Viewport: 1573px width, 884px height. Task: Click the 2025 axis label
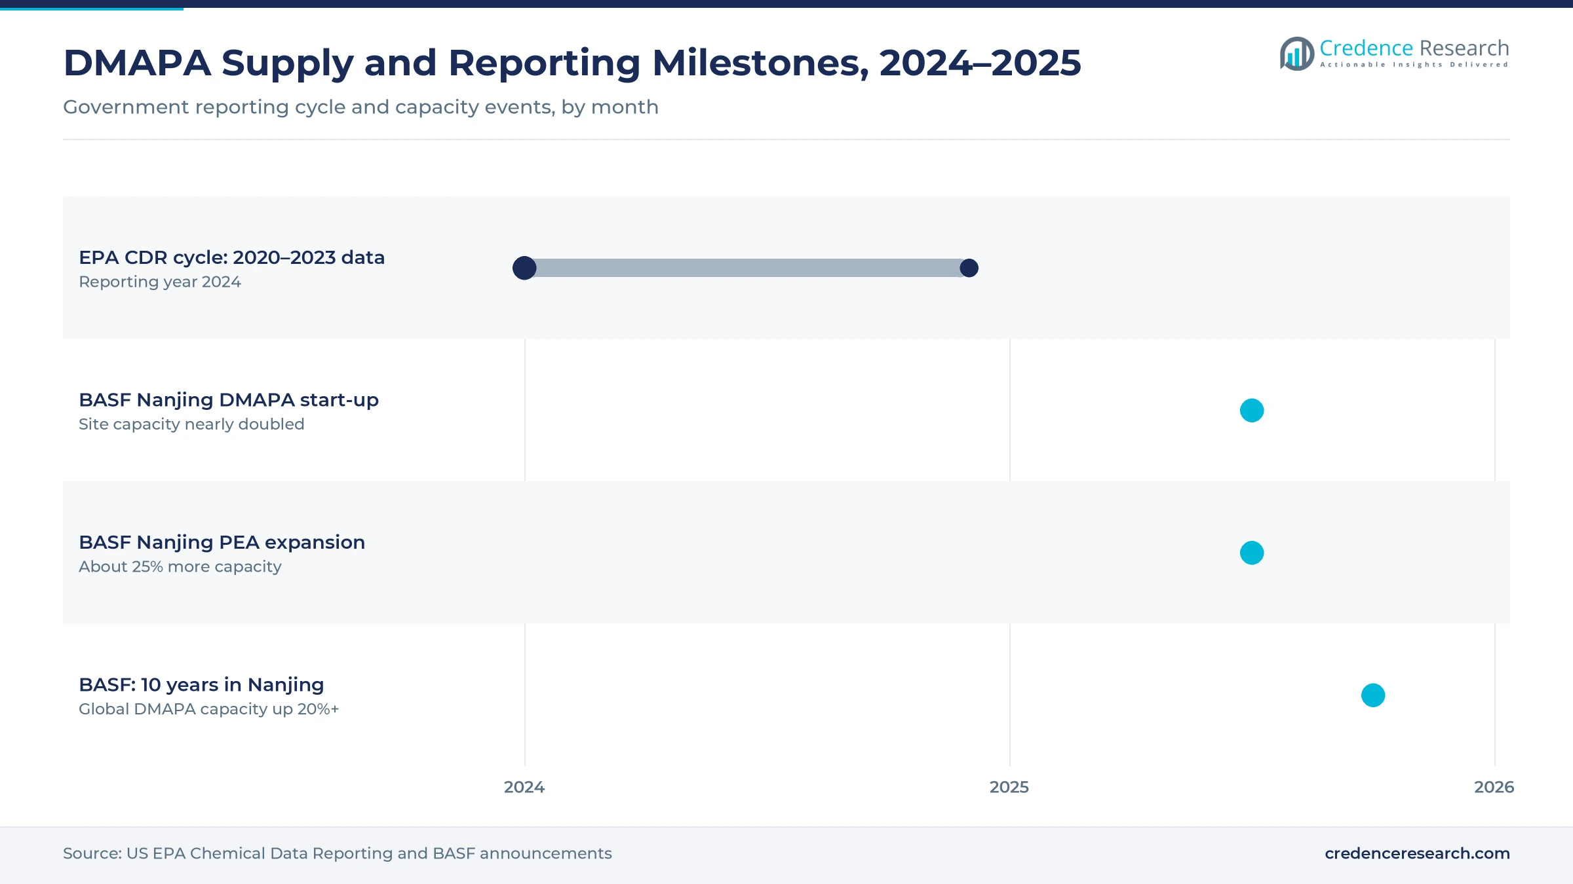1009,787
